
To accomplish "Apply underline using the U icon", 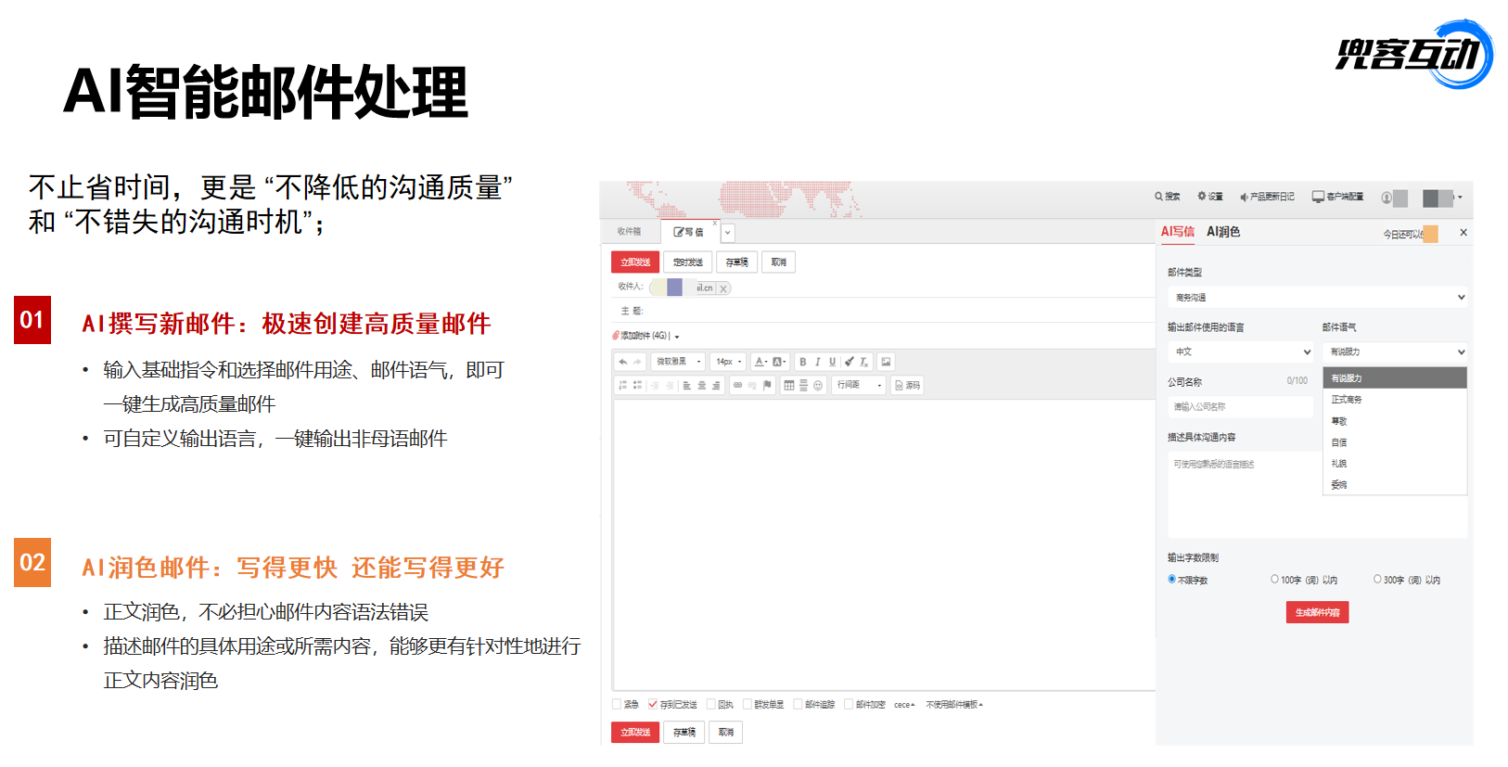I will [832, 362].
